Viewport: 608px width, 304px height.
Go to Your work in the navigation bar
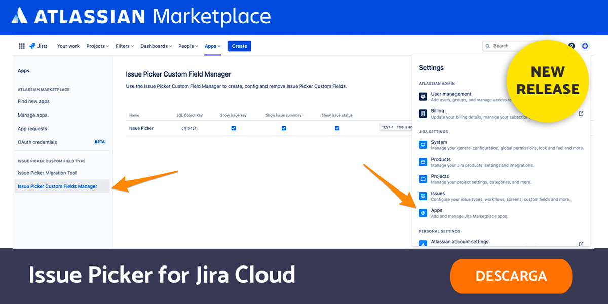(68, 46)
